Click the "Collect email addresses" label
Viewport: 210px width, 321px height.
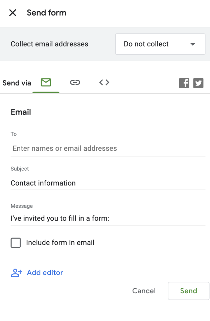pos(49,44)
